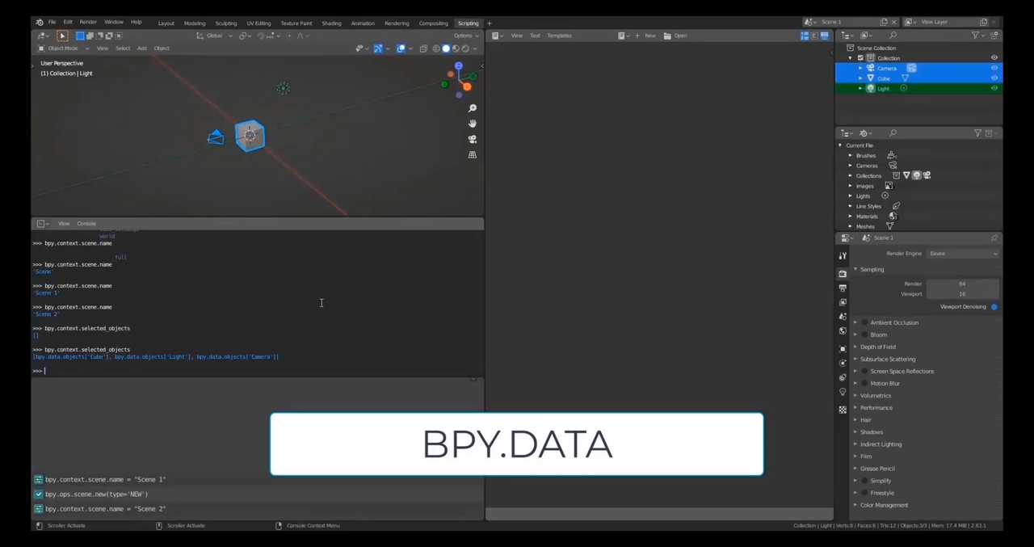
Task: Toggle Viewport Denoising checkbox
Action: 994,307
